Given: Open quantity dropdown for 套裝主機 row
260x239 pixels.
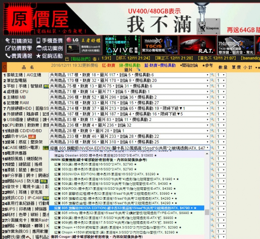Looking at the screenshot, I should point(221,75).
